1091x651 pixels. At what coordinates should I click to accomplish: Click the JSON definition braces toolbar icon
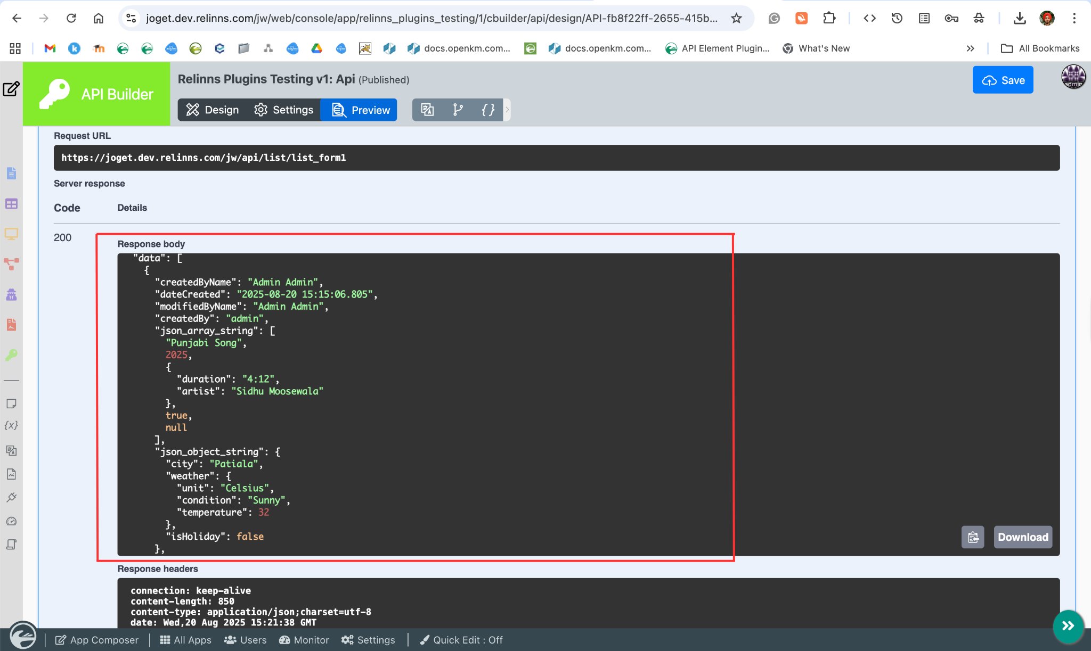[x=488, y=110]
